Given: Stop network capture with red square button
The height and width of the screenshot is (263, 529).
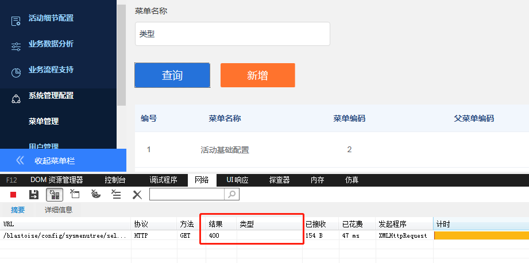Looking at the screenshot, I should pyautogui.click(x=13, y=195).
